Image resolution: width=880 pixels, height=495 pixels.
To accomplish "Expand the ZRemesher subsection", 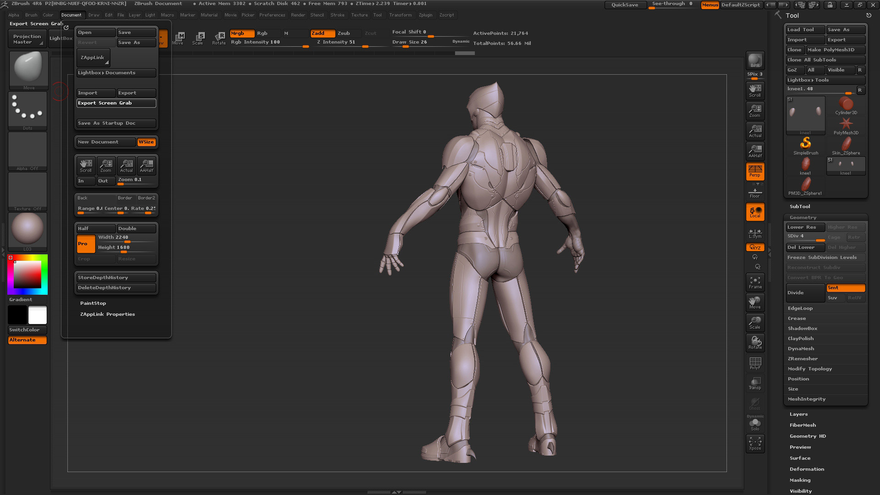I will tap(803, 359).
